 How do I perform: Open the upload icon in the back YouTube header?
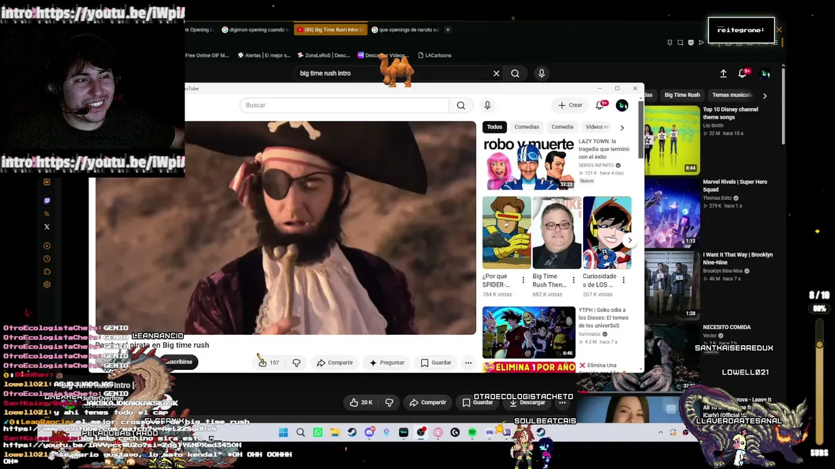(x=723, y=74)
